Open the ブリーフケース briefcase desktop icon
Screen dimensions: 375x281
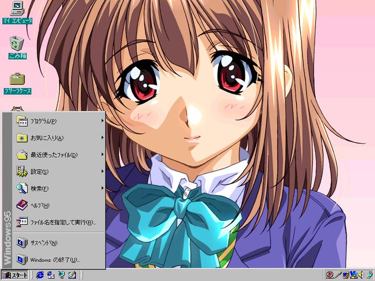(x=17, y=83)
